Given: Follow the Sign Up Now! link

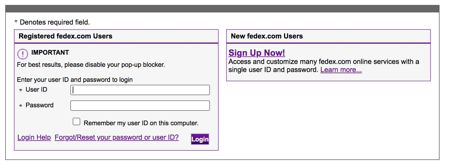Looking at the screenshot, I should pyautogui.click(x=256, y=53).
